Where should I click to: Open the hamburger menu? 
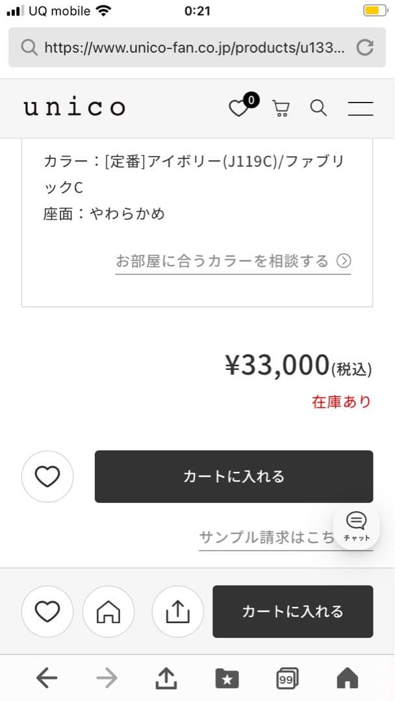pyautogui.click(x=361, y=108)
